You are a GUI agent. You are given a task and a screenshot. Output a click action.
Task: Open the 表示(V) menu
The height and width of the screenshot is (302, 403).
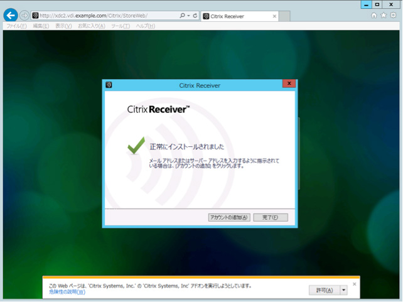tap(63, 26)
